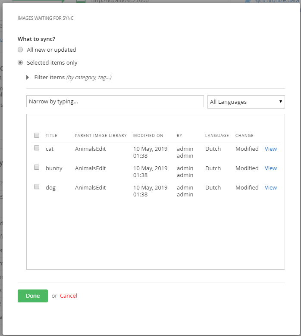The width and height of the screenshot is (301, 336).
Task: Click Dutch in the cat row
Action: click(x=213, y=149)
